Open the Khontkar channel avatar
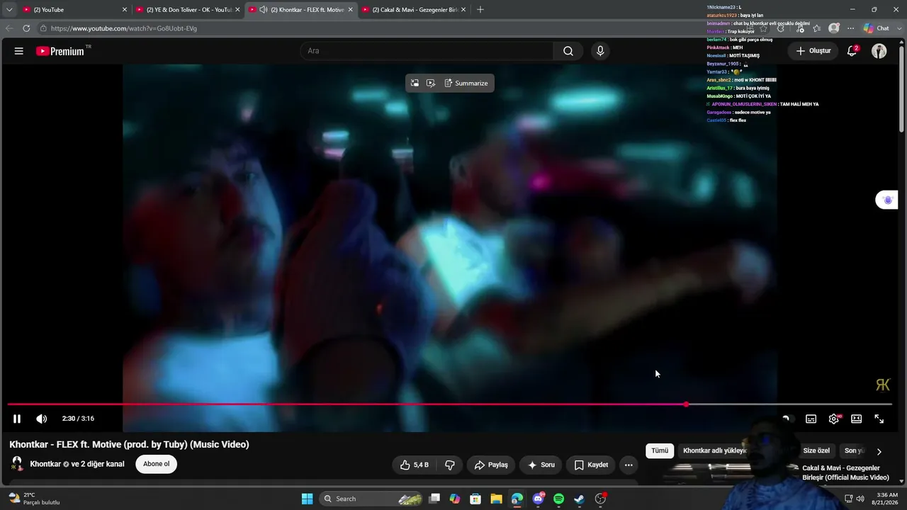The height and width of the screenshot is (510, 907). click(17, 464)
